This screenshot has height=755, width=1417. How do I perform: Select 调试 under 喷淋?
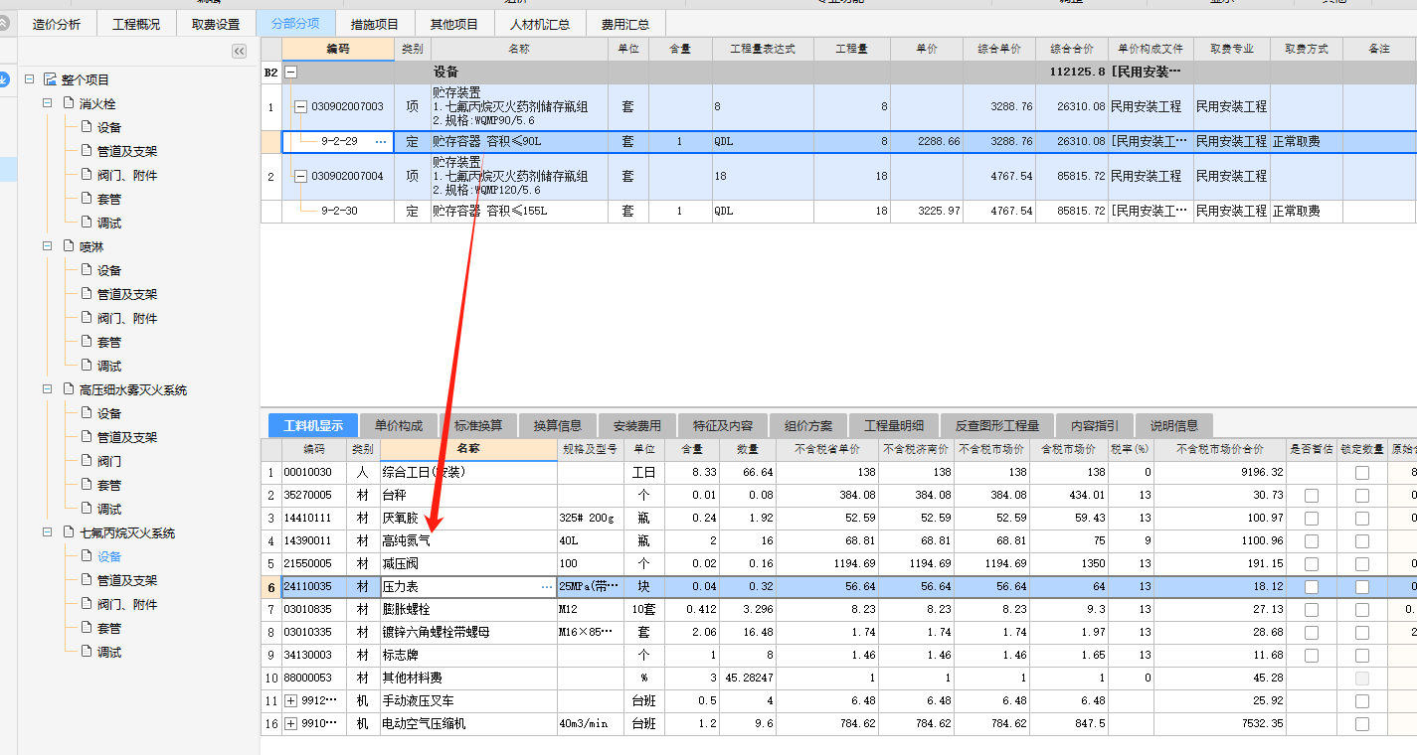tap(109, 366)
